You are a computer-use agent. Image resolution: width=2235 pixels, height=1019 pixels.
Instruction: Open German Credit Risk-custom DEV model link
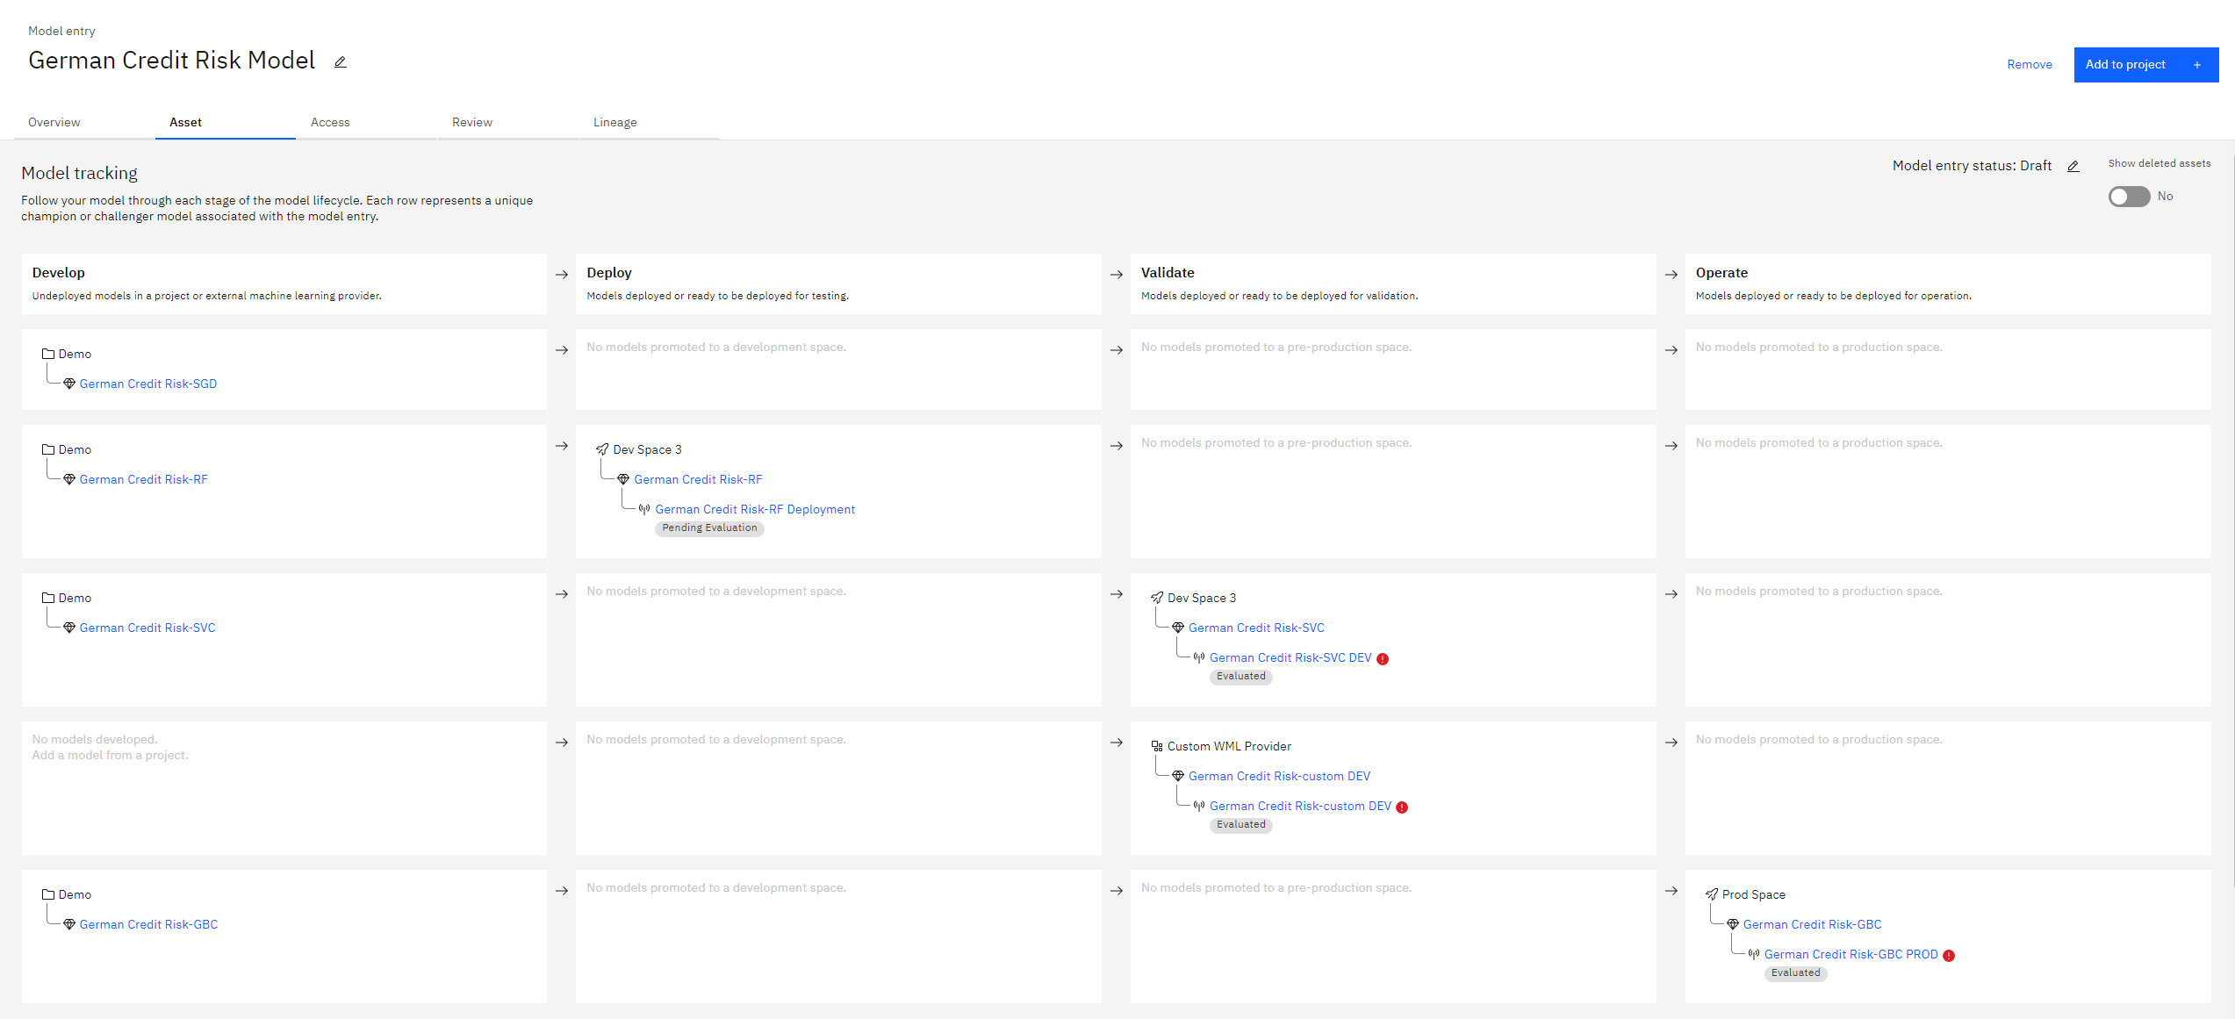(x=1279, y=777)
